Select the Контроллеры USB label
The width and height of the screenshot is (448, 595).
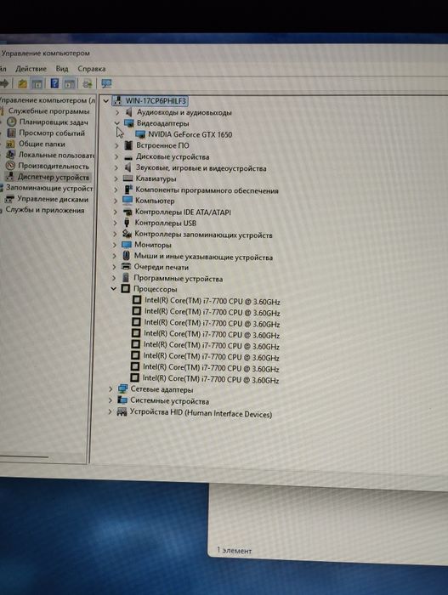tap(166, 223)
